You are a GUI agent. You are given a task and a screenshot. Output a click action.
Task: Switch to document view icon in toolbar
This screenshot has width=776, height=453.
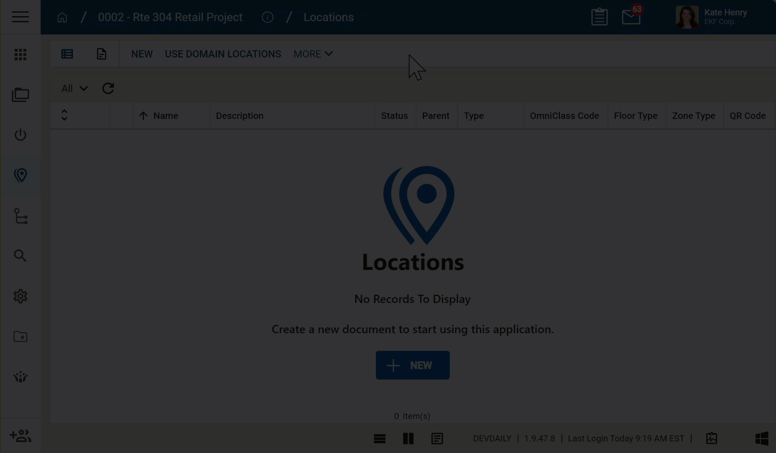(x=101, y=54)
